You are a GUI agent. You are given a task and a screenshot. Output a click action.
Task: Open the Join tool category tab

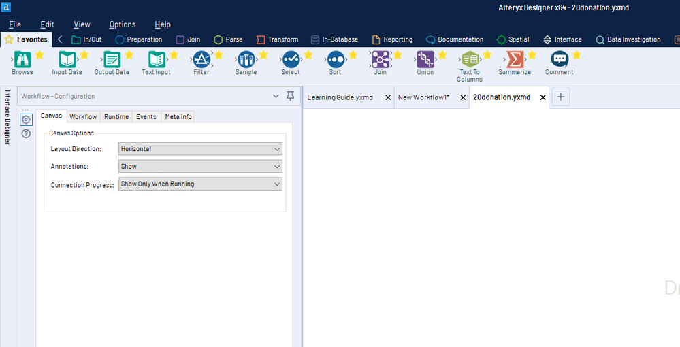(189, 39)
